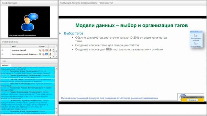This screenshot has width=207, height=116.
Task: Click the second status icon for Кошелев Сергей
Action: 43,50
